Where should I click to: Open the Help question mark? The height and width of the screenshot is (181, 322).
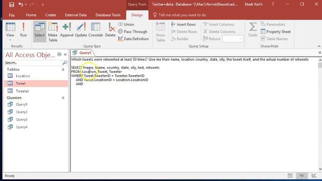pyautogui.click(x=273, y=5)
